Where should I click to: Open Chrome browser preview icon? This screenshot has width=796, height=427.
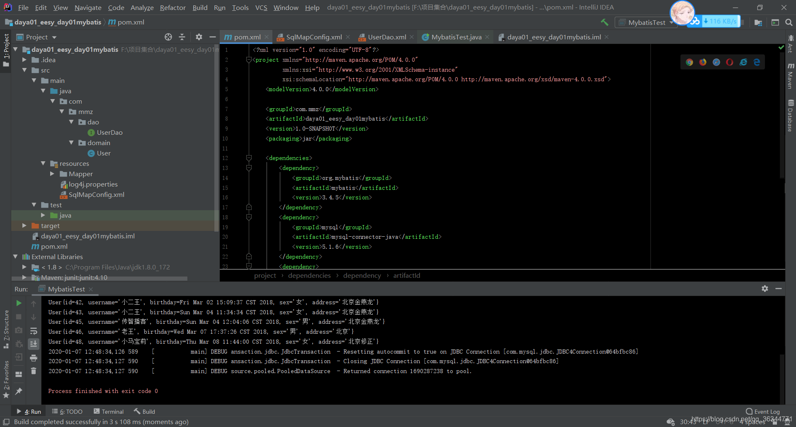(x=689, y=62)
